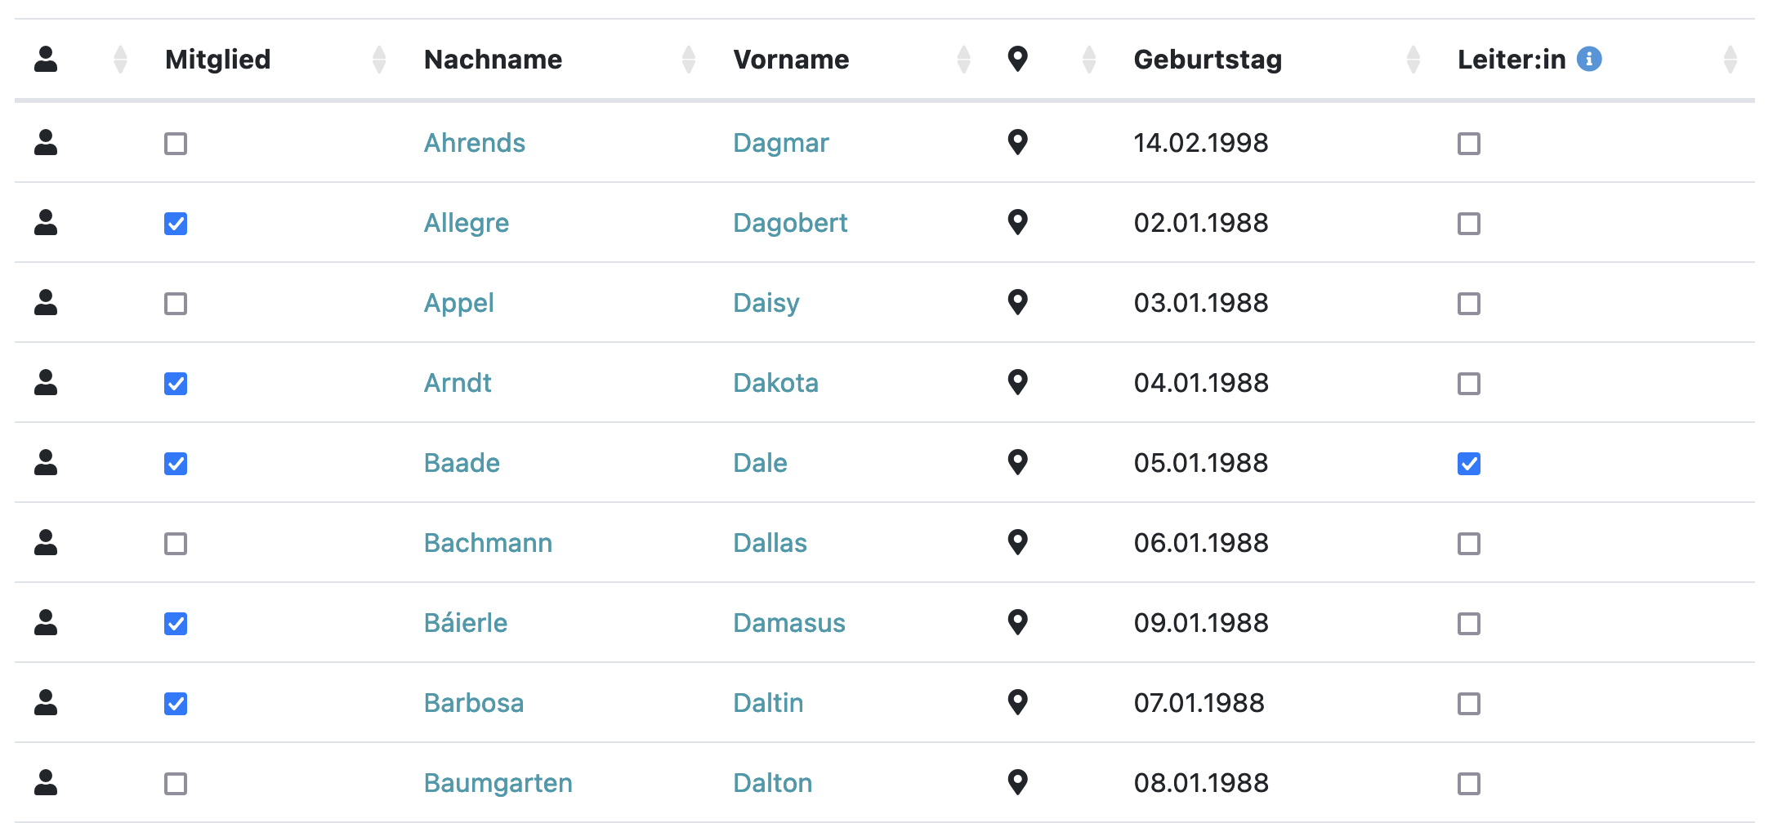This screenshot has height=823, width=1773.
Task: Click the person icon in Arndt row
Action: (46, 383)
